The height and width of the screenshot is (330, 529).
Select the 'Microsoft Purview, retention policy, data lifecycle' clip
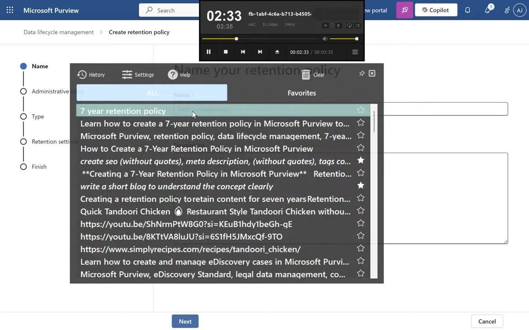pos(216,136)
